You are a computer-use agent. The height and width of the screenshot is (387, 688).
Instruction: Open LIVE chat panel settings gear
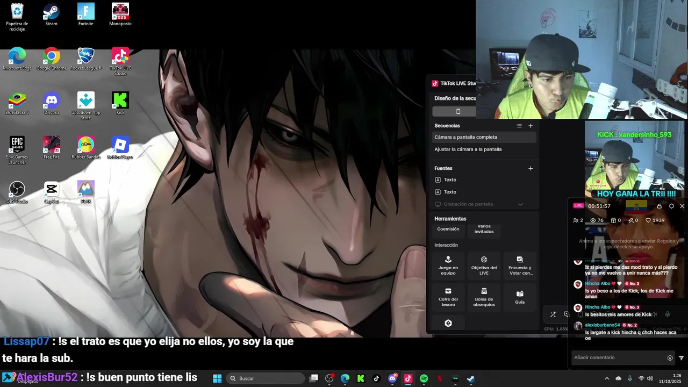click(671, 206)
